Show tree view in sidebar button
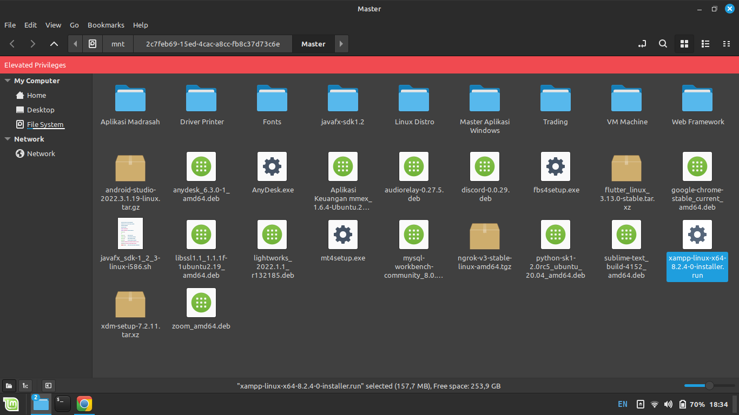The image size is (739, 415). point(25,386)
